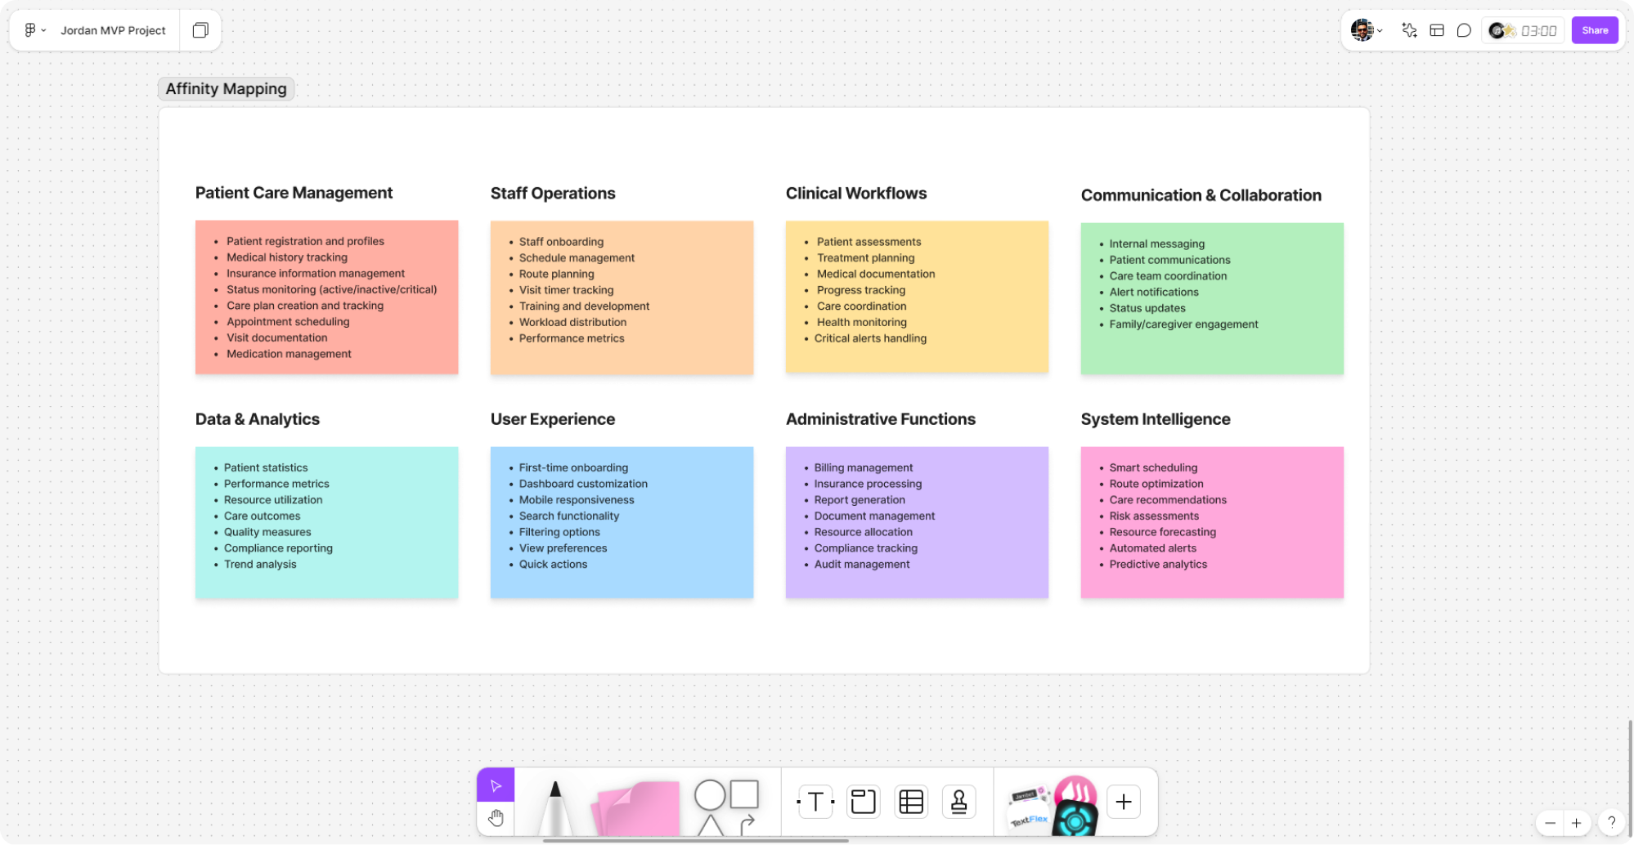The width and height of the screenshot is (1634, 845).
Task: Select the Move cursor tool
Action: pos(496,785)
